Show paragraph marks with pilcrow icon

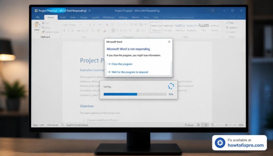pos(146,25)
